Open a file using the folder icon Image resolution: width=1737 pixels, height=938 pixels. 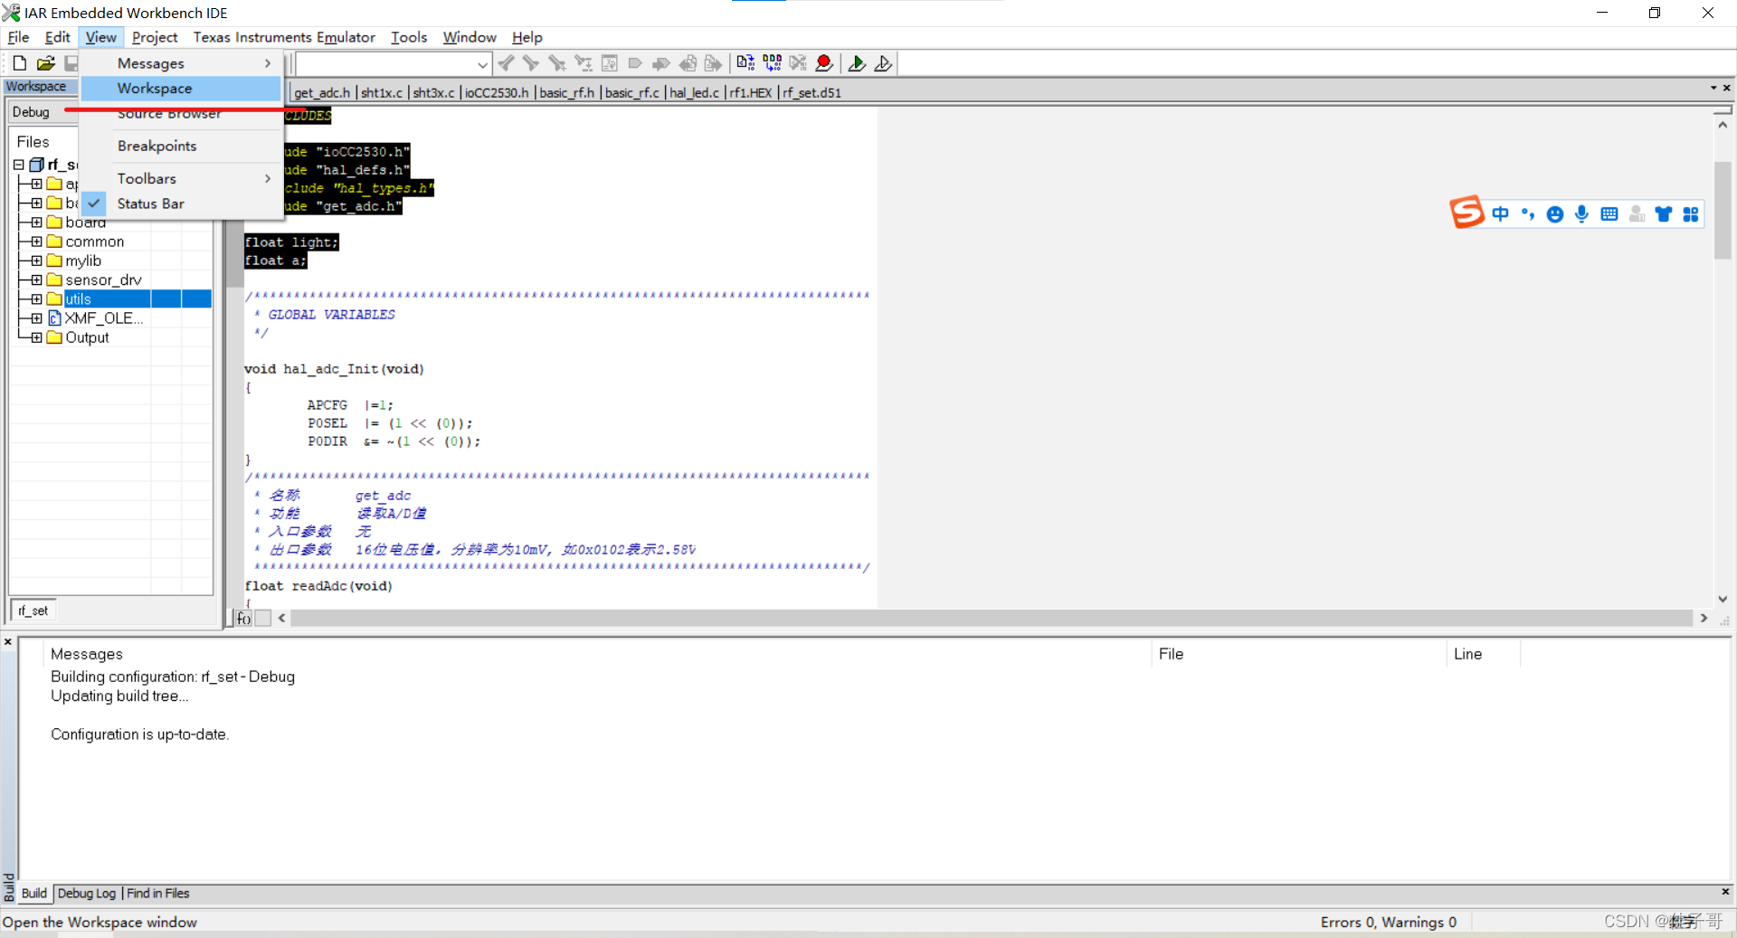(46, 63)
